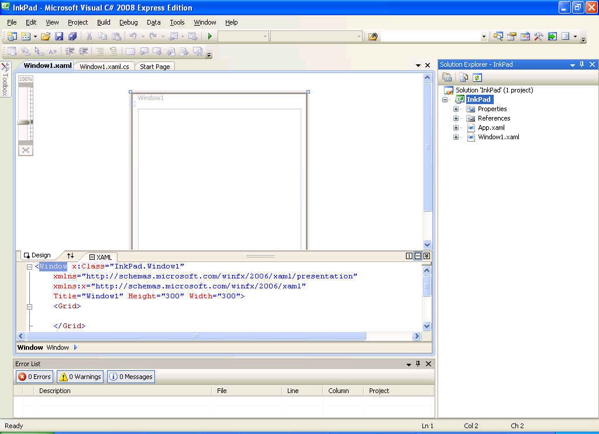This screenshot has height=434, width=599.
Task: Click Refresh icon in Solution Explorer
Action: coord(477,78)
